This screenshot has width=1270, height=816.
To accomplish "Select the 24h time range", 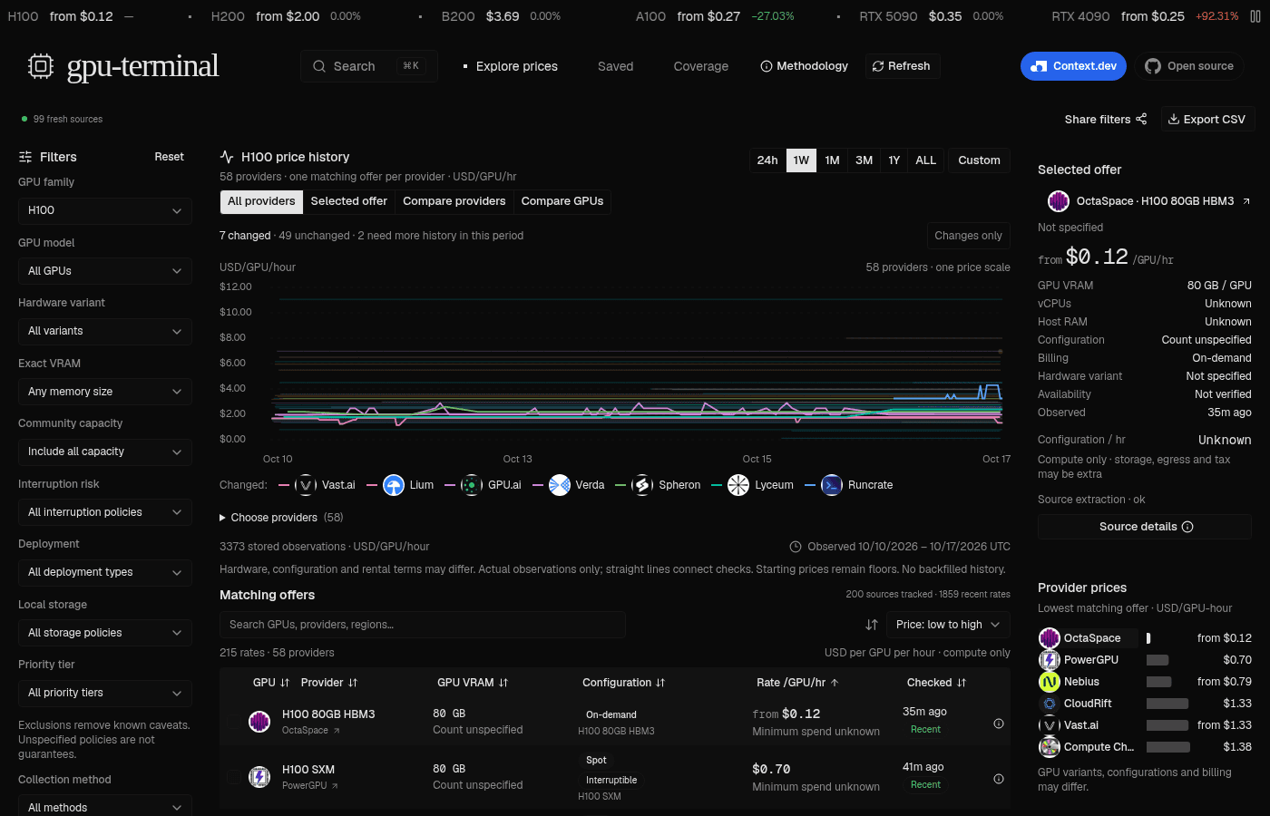I will pos(767,160).
